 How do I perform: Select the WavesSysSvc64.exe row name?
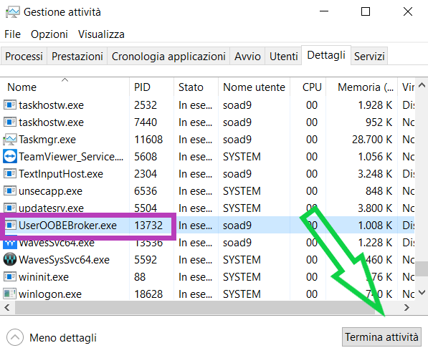[64, 260]
